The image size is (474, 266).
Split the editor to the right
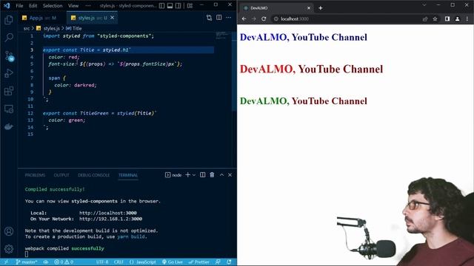point(219,18)
